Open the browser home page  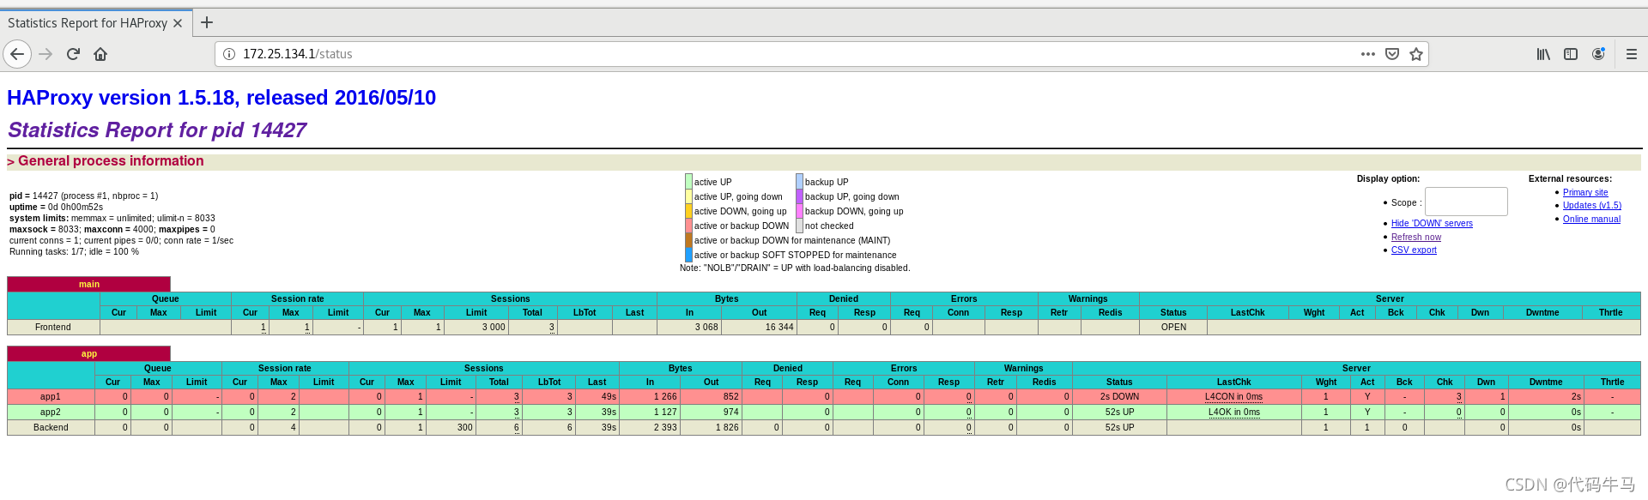tap(100, 54)
